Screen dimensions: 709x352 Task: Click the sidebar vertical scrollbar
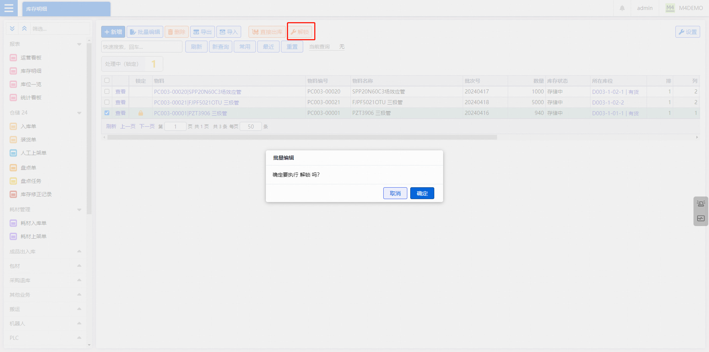pyautogui.click(x=89, y=129)
